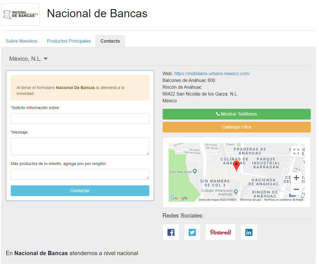This screenshot has width=319, height=267.
Task: Zoom in on the Google map
Action: pos(296,178)
